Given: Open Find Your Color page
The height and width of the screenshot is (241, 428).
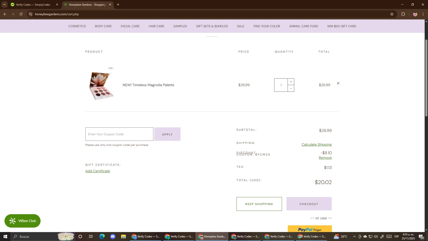Looking at the screenshot, I should pyautogui.click(x=267, y=26).
